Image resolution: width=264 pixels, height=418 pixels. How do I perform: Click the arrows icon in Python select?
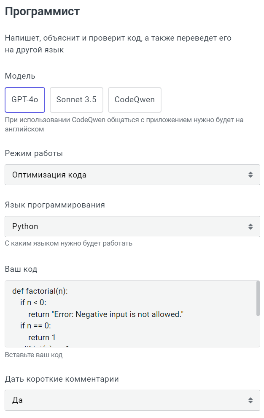[x=251, y=227]
